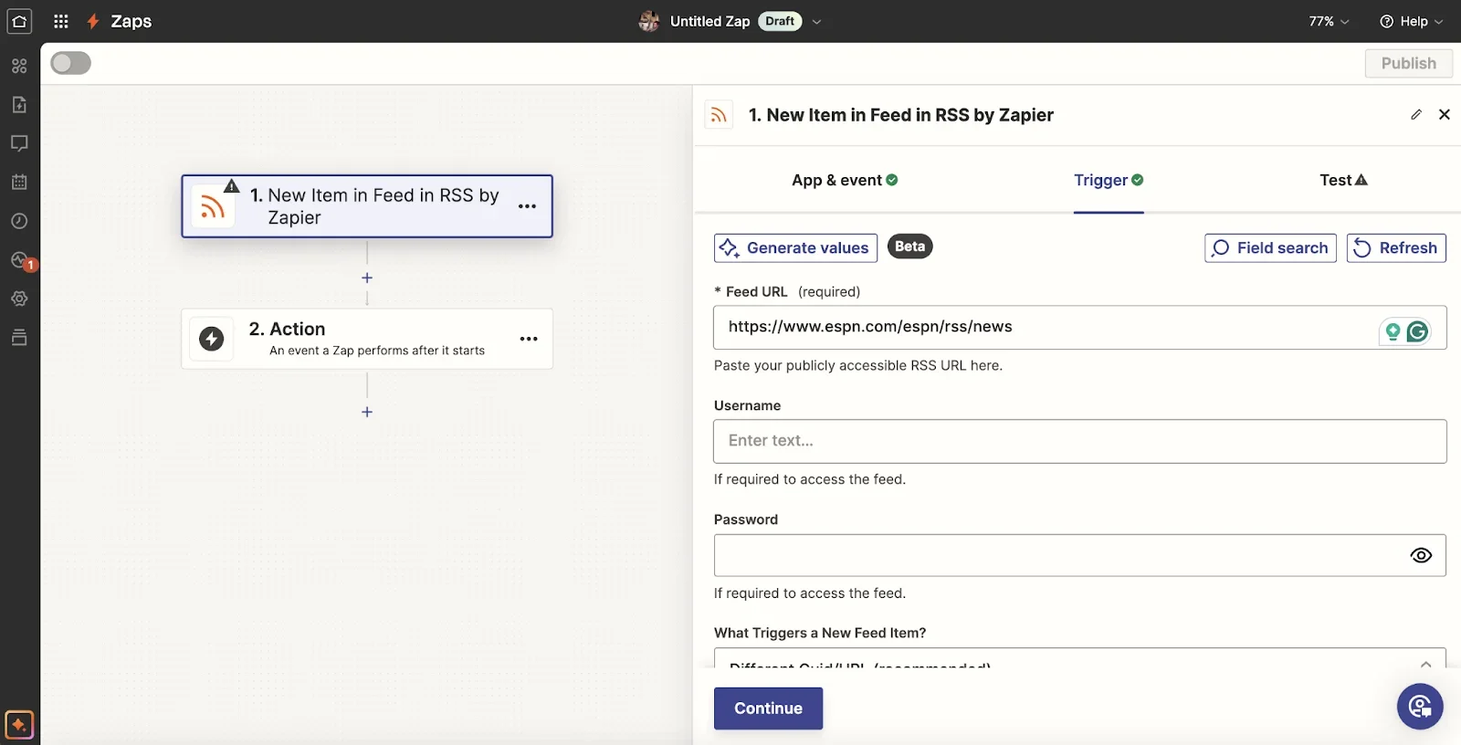Image resolution: width=1461 pixels, height=745 pixels.
Task: Open the Zap history clock icon
Action: (19, 221)
